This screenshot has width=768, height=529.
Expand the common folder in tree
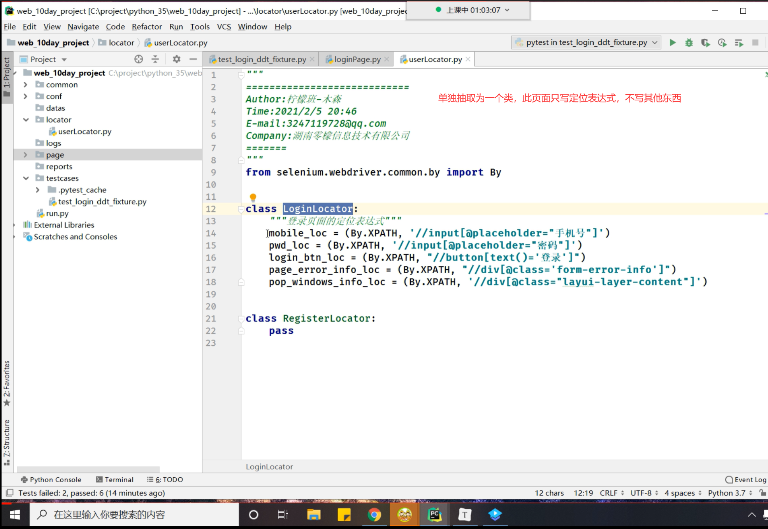[x=26, y=85]
